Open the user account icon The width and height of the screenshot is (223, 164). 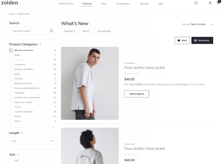tap(210, 3)
